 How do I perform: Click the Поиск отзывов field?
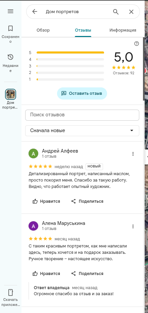click(82, 115)
